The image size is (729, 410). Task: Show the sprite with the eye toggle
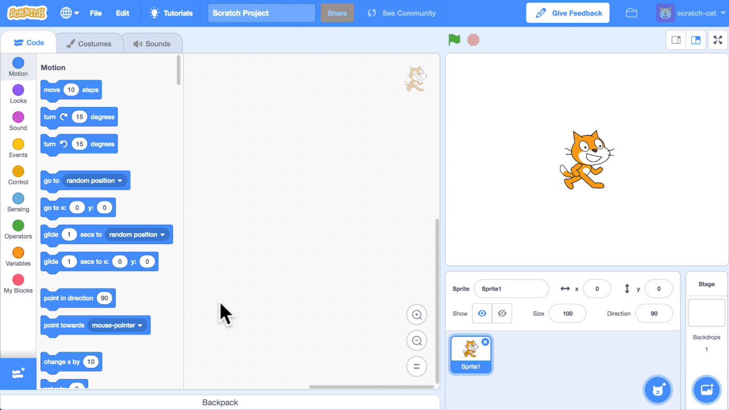click(x=482, y=313)
